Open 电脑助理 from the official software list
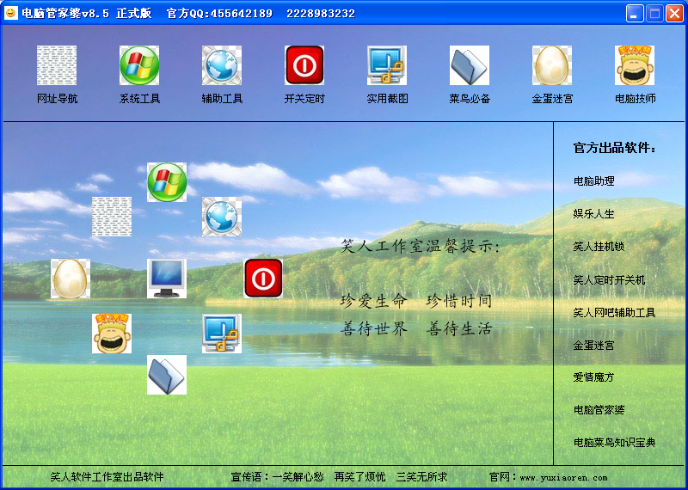This screenshot has height=490, width=688. point(594,181)
